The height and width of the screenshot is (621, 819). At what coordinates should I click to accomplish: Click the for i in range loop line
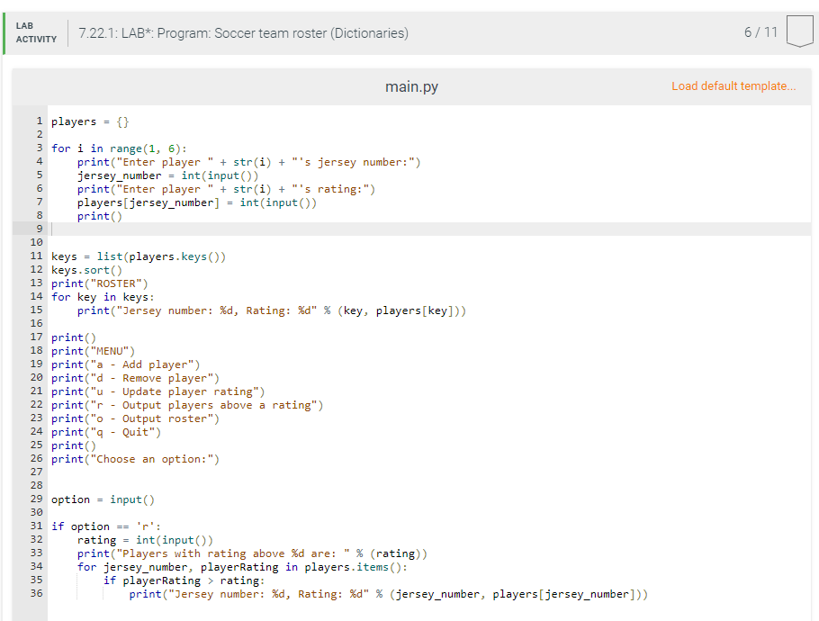[x=117, y=148]
